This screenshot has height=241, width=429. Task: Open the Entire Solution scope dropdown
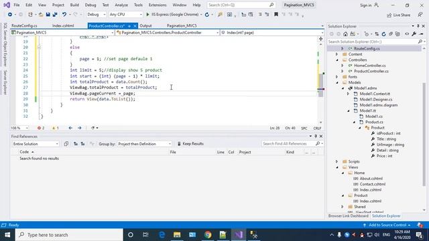click(x=36, y=144)
